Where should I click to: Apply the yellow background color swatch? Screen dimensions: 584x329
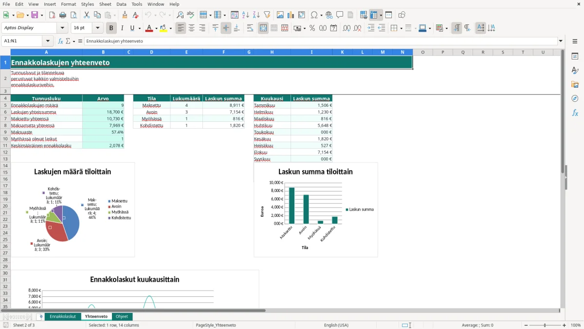click(x=163, y=28)
